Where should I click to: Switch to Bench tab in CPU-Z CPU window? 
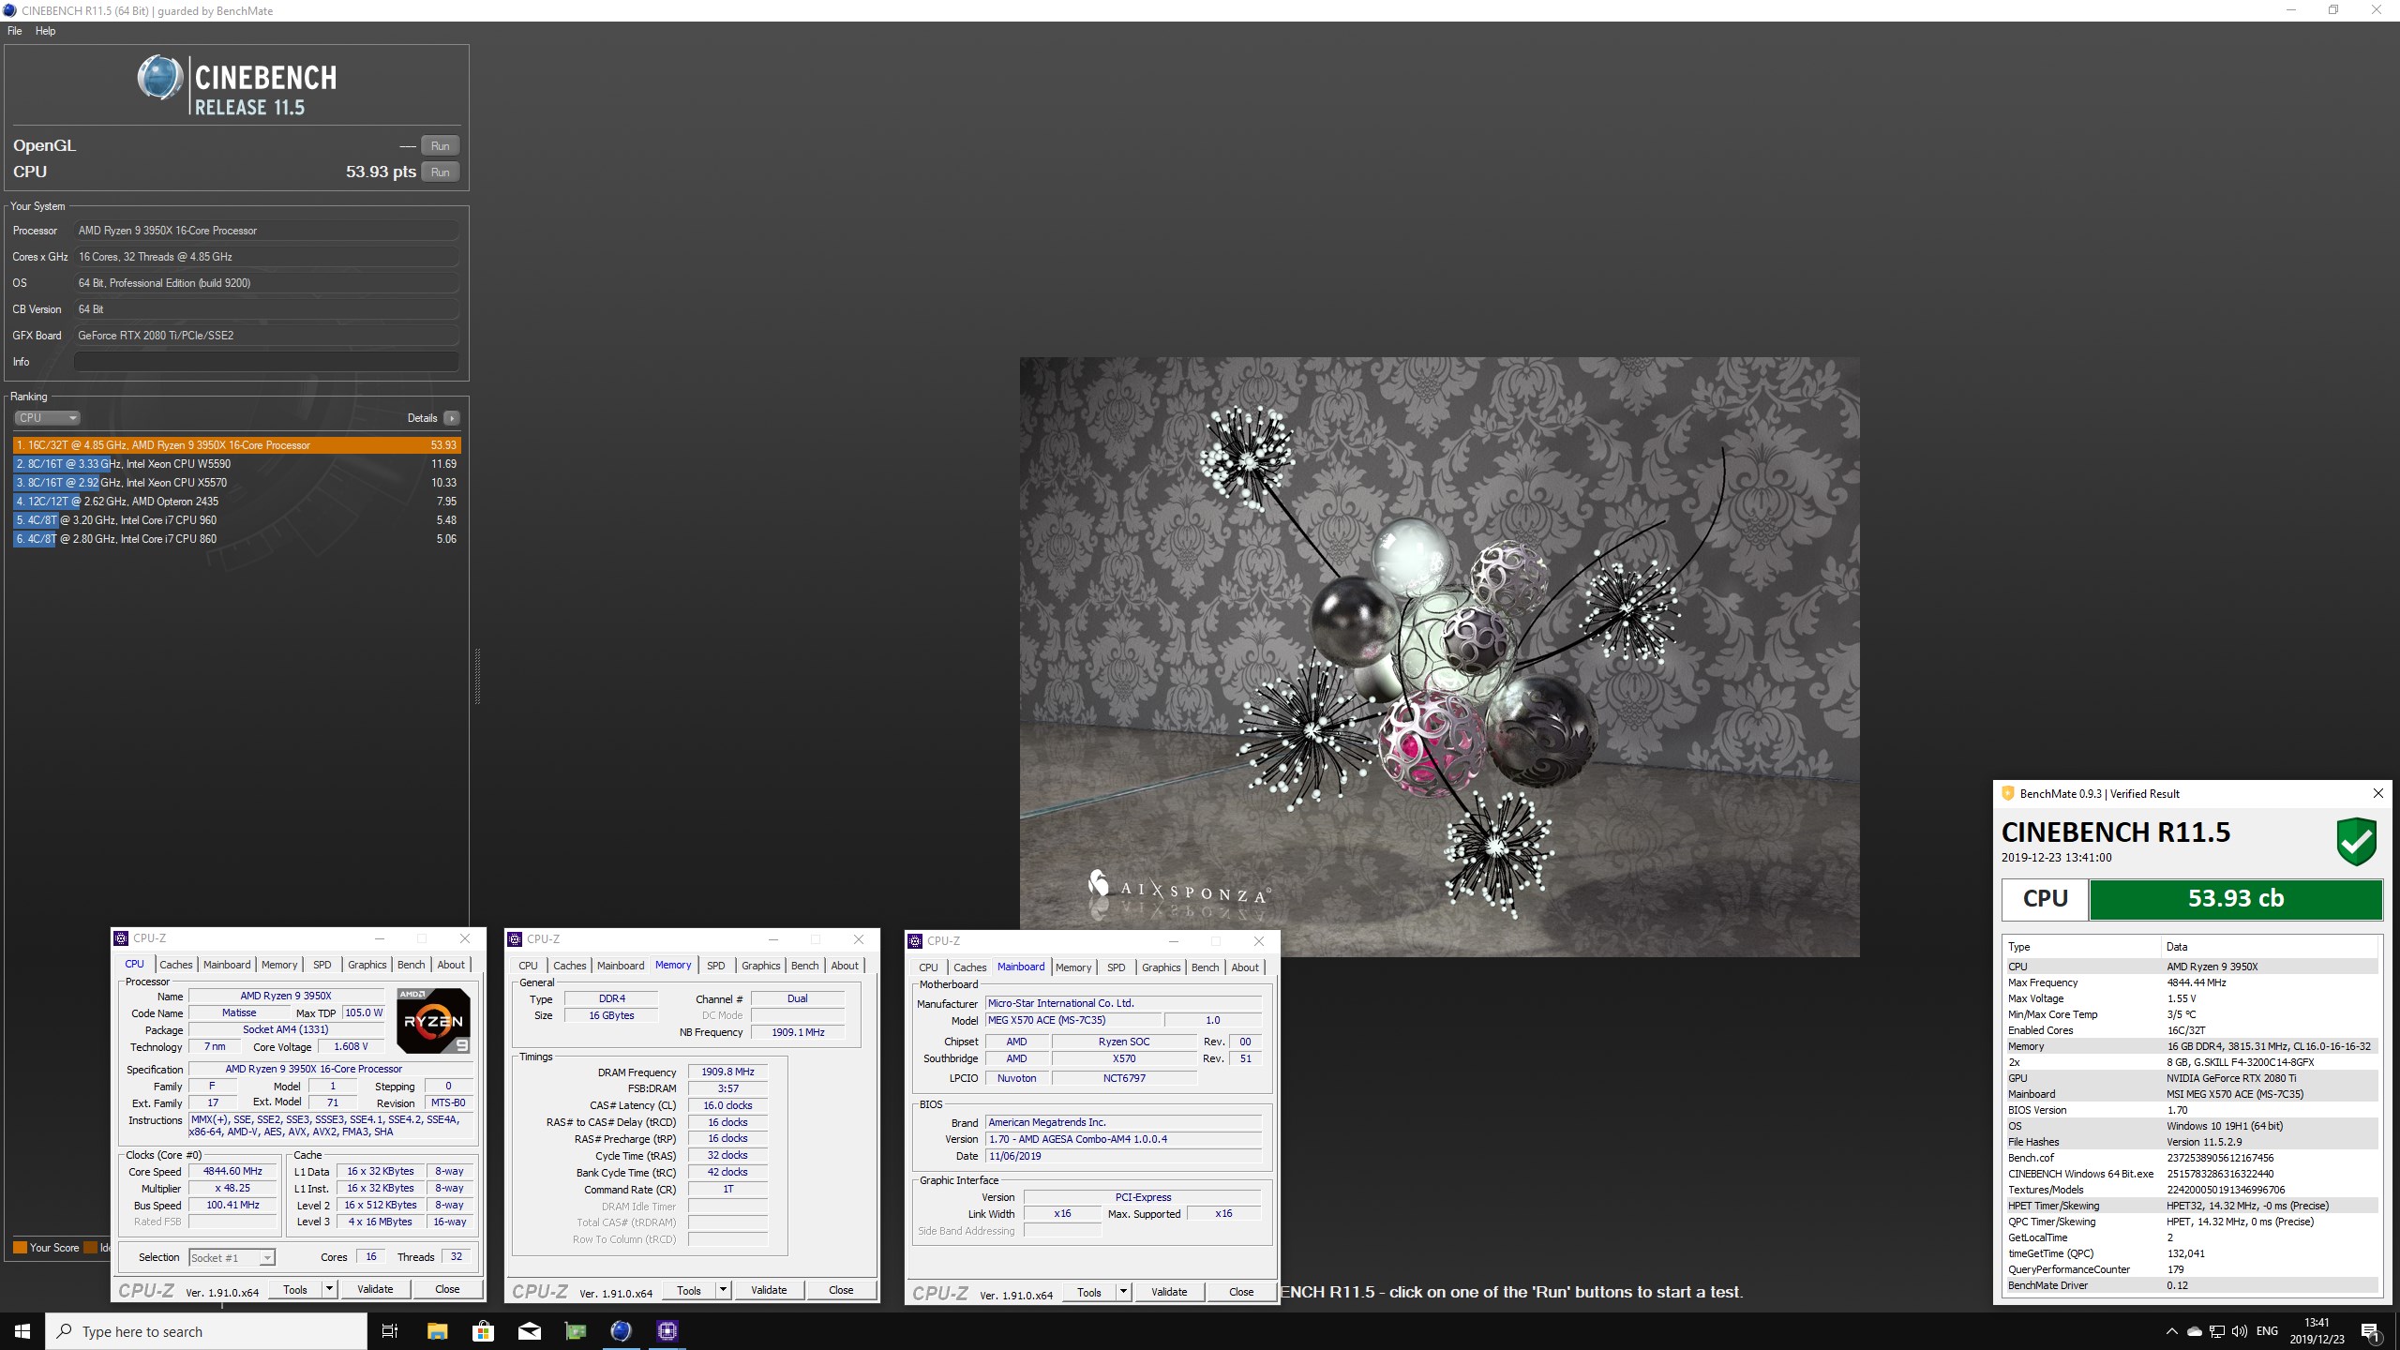[411, 965]
